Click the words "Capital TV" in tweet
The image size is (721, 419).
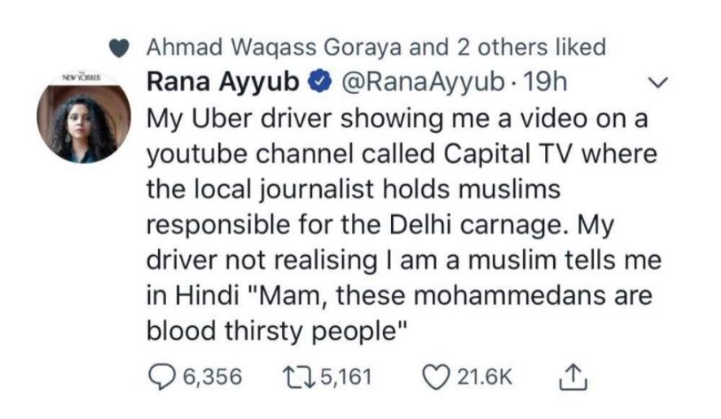coord(484,153)
